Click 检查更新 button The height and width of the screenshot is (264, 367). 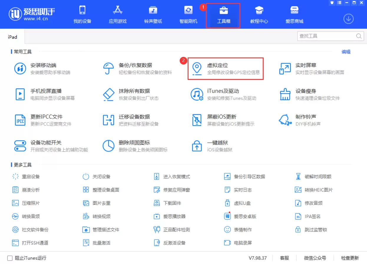[350, 258]
